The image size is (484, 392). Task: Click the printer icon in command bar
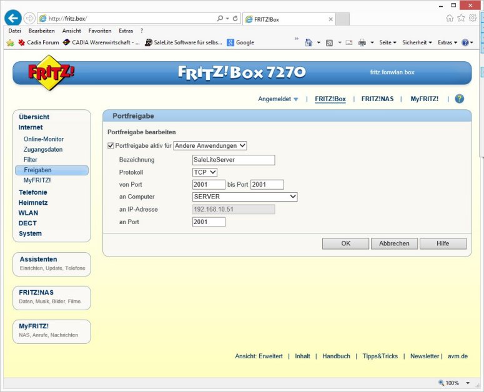[362, 42]
